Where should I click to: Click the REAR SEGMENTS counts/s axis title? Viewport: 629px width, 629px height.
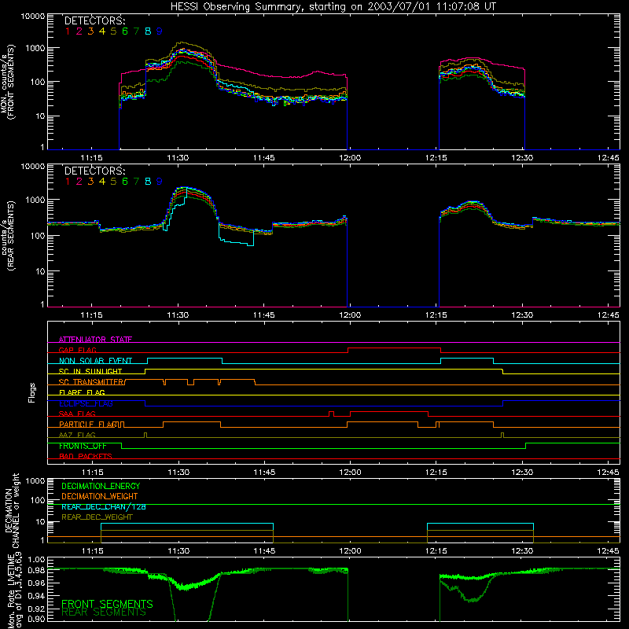(x=8, y=236)
